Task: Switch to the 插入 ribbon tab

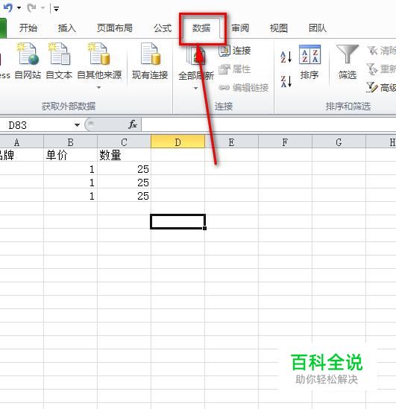Action: click(67, 28)
